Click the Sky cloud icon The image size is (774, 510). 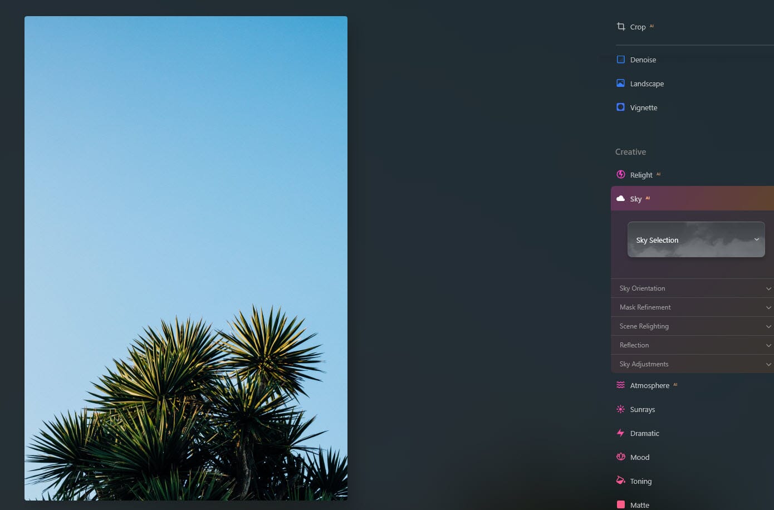(621, 198)
